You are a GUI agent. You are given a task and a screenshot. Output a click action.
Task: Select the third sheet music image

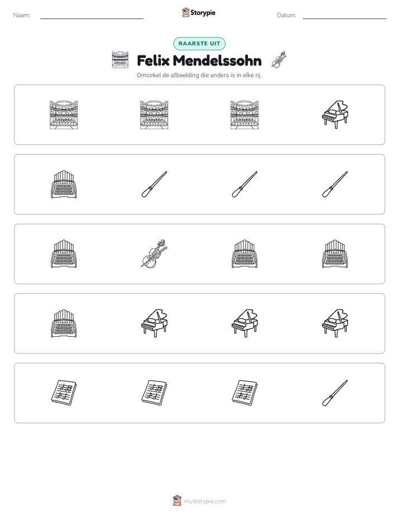245,393
